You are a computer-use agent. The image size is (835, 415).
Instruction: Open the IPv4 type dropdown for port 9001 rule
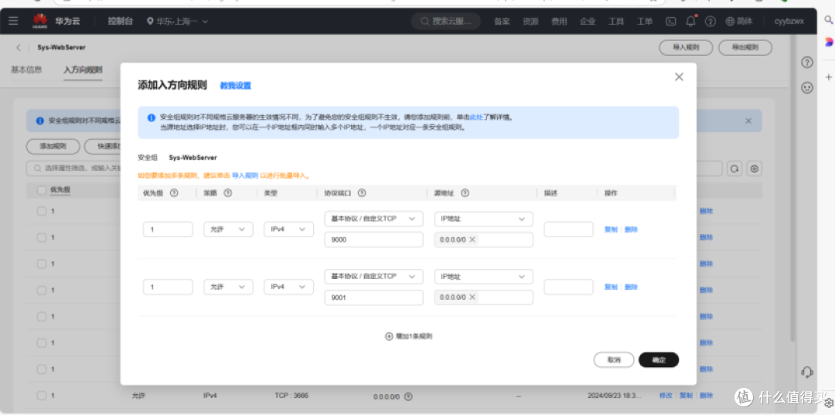[288, 287]
